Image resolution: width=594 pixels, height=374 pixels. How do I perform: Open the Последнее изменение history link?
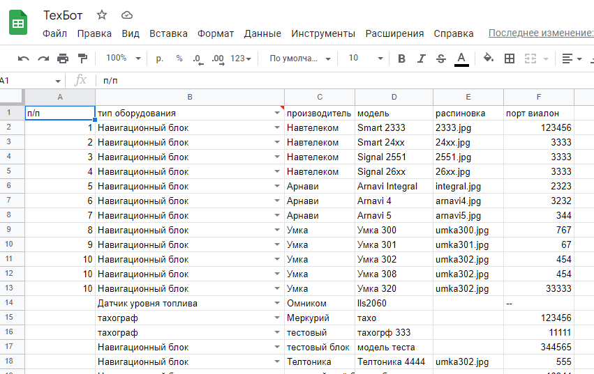tap(541, 33)
